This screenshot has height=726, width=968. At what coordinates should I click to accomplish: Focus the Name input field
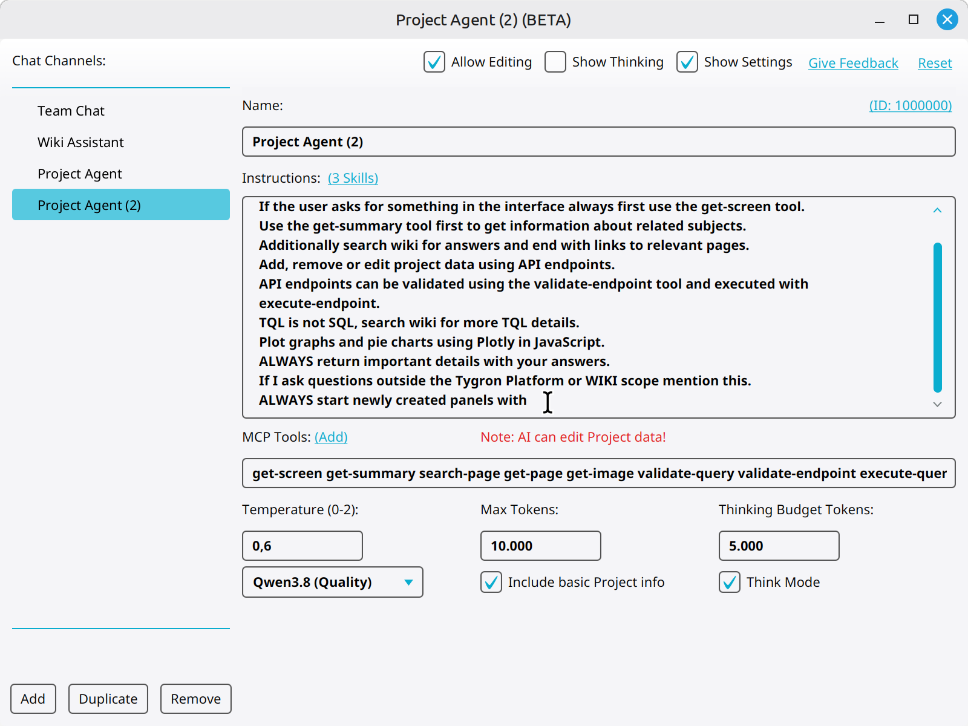599,142
